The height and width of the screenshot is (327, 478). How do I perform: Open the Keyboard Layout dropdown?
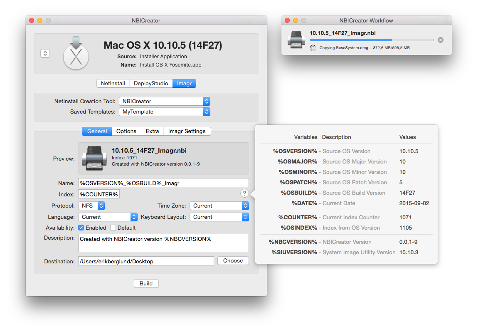pyautogui.click(x=219, y=217)
